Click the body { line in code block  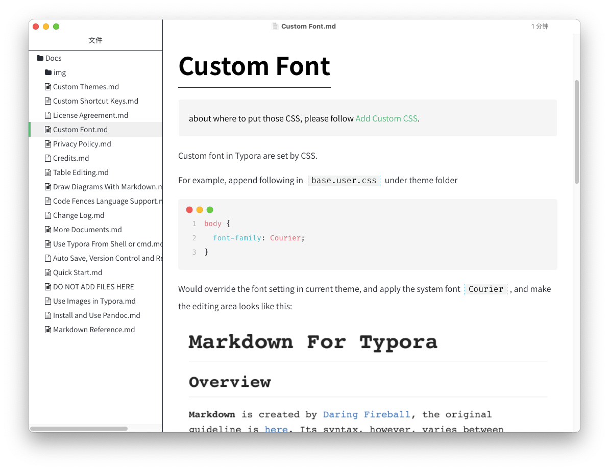click(x=217, y=224)
